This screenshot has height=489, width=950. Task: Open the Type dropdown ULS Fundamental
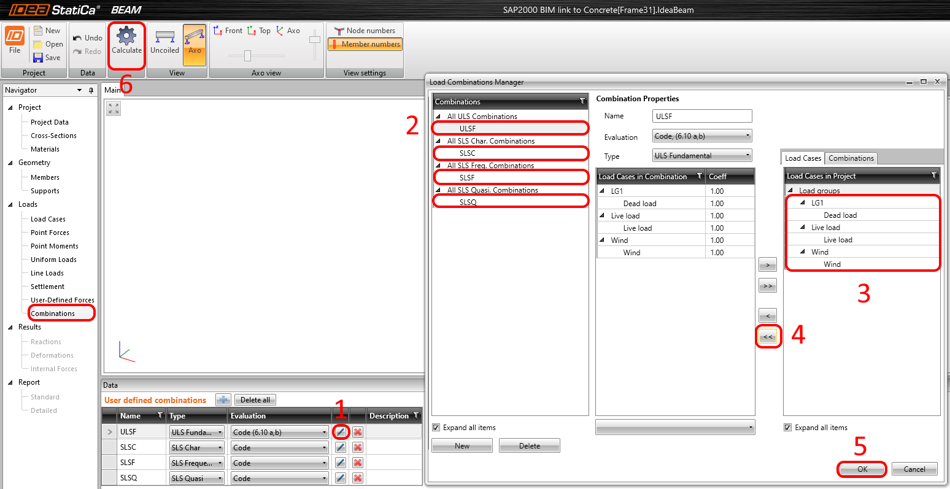(x=702, y=156)
